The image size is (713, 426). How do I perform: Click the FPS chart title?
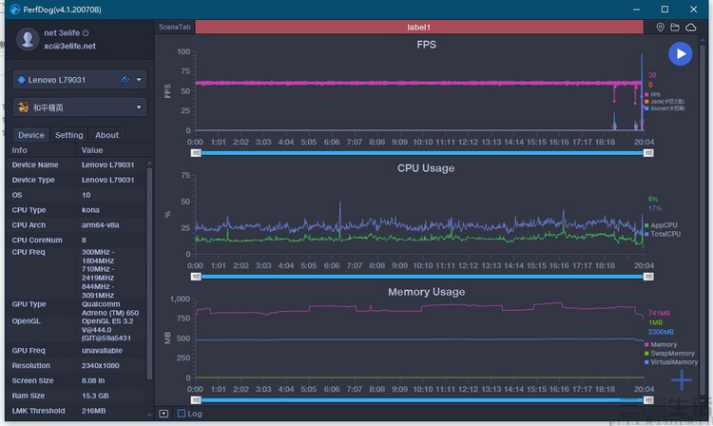426,45
